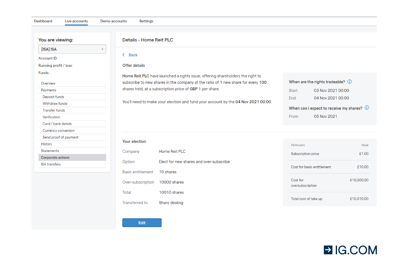Click the back chevron arrow icon
The height and width of the screenshot is (271, 408).
(124, 55)
